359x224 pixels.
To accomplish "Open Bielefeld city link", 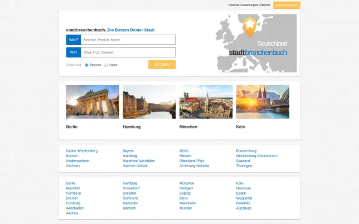I will pyautogui.click(x=243, y=203).
